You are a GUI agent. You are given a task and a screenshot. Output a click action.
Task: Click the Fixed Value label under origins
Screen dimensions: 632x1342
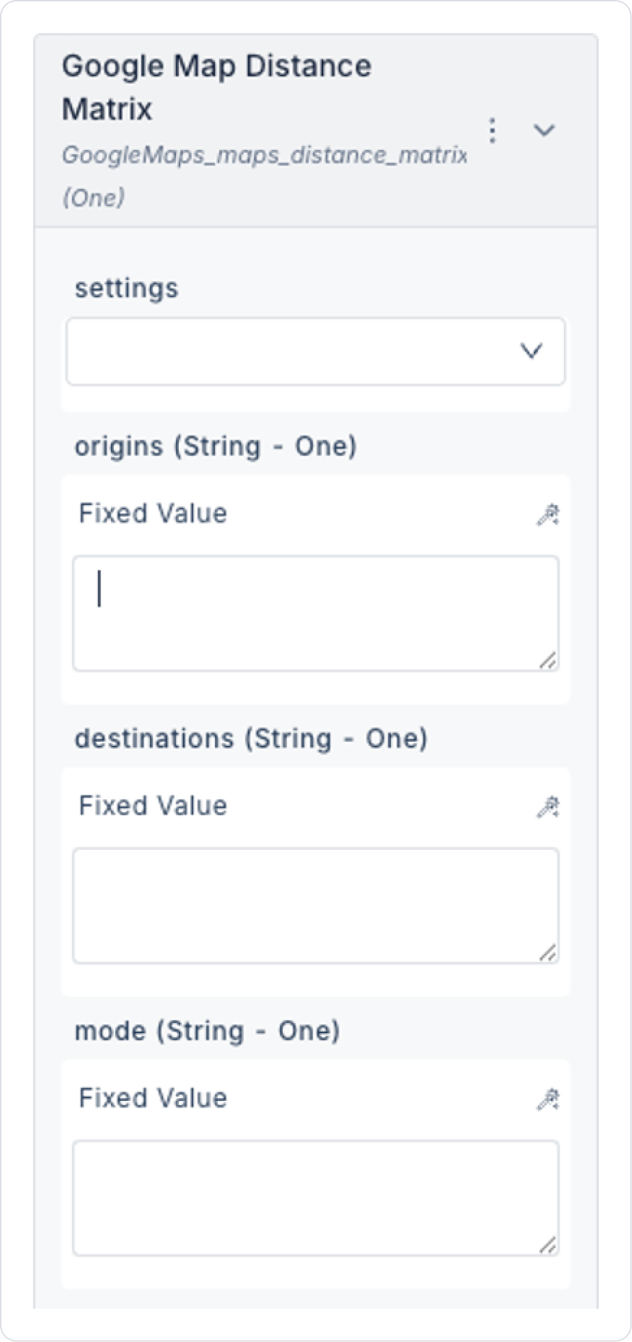tap(153, 513)
